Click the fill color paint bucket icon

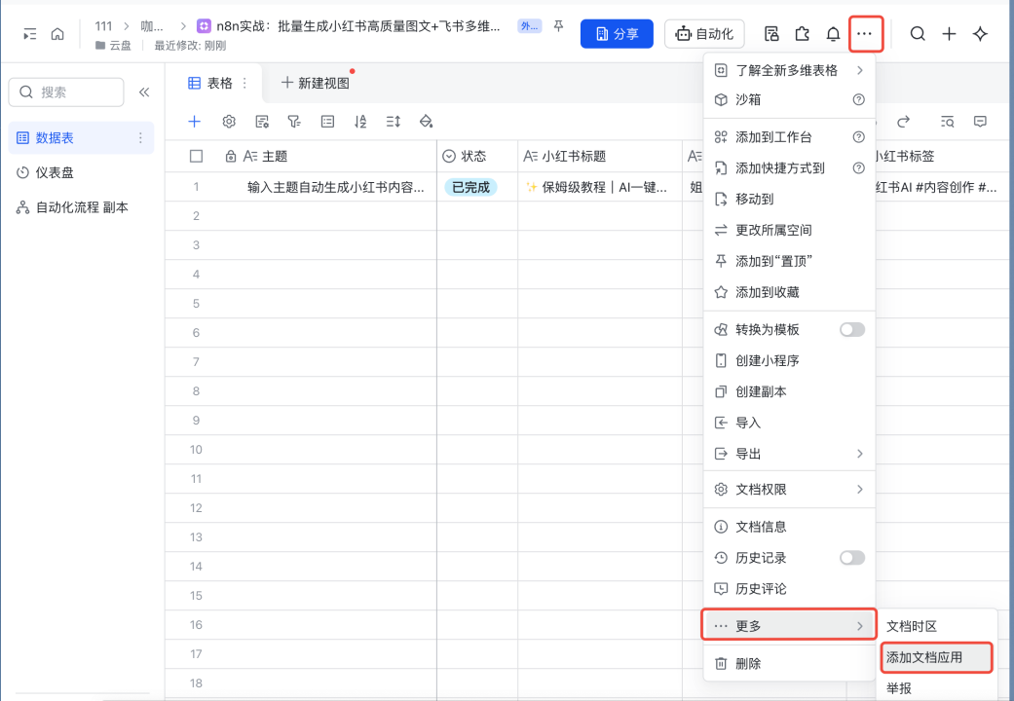point(426,121)
